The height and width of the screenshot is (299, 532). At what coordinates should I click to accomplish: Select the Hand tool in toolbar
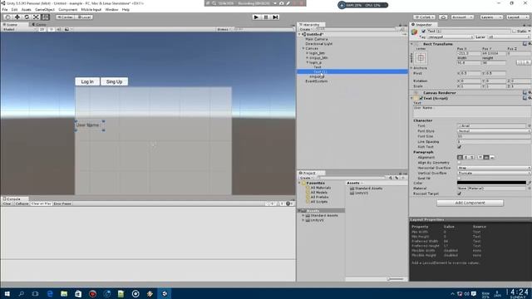coord(7,17)
